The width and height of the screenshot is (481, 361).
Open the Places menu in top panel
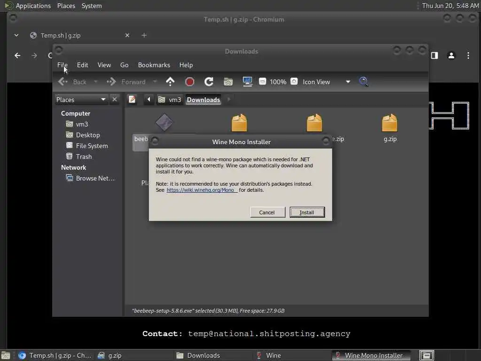point(66,6)
